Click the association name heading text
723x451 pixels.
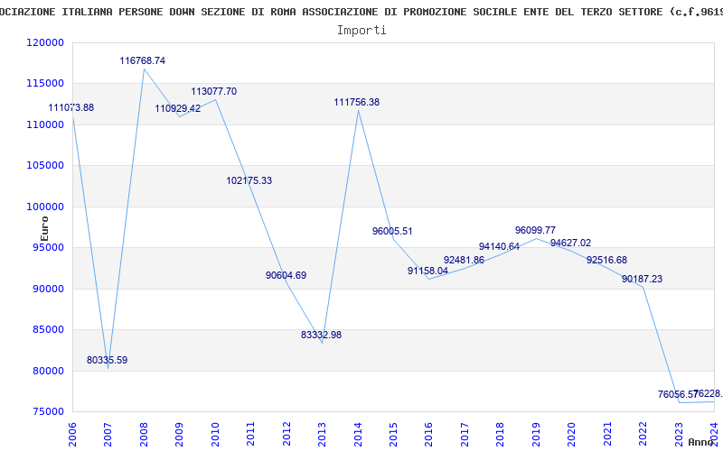[x=361, y=12]
